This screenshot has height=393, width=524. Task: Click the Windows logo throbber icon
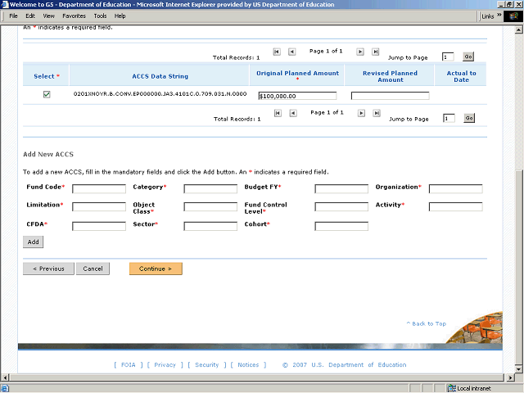coord(513,16)
